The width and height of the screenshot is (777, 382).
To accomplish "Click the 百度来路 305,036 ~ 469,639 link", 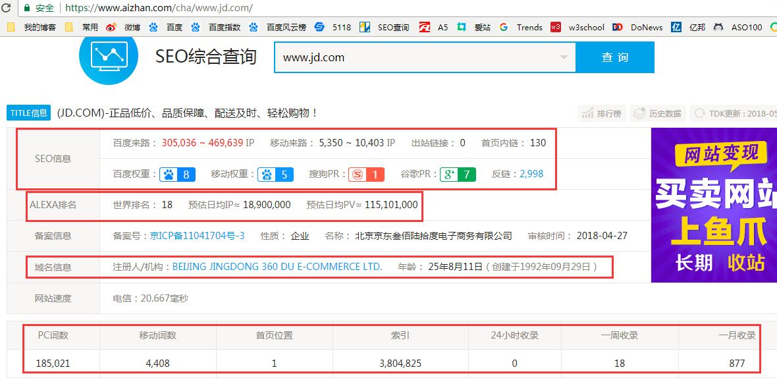I will click(x=203, y=143).
